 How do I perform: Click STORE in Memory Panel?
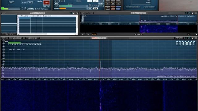pyautogui.click(x=4, y=13)
